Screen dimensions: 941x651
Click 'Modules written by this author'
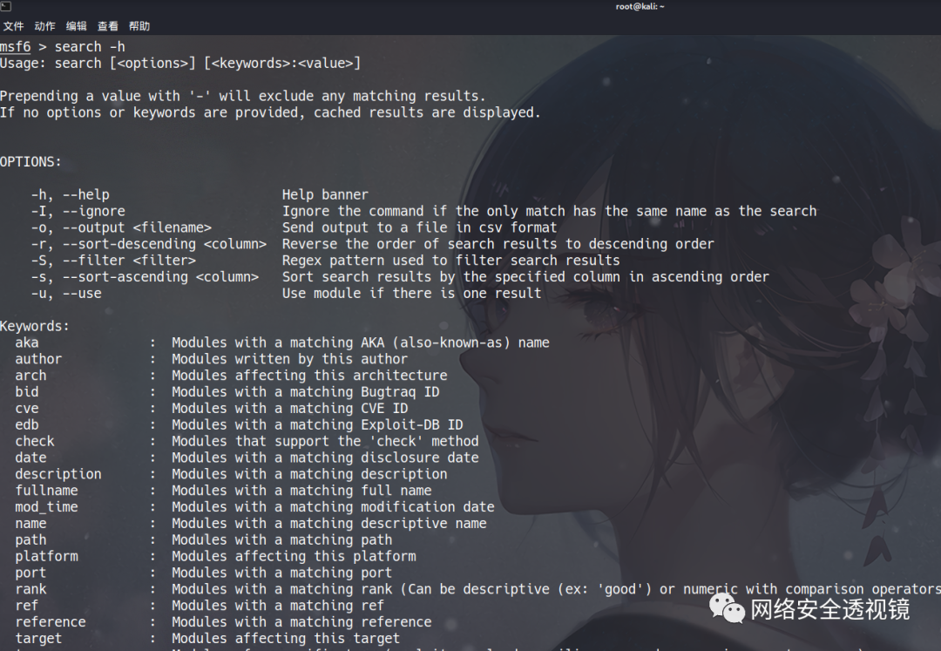pos(290,359)
